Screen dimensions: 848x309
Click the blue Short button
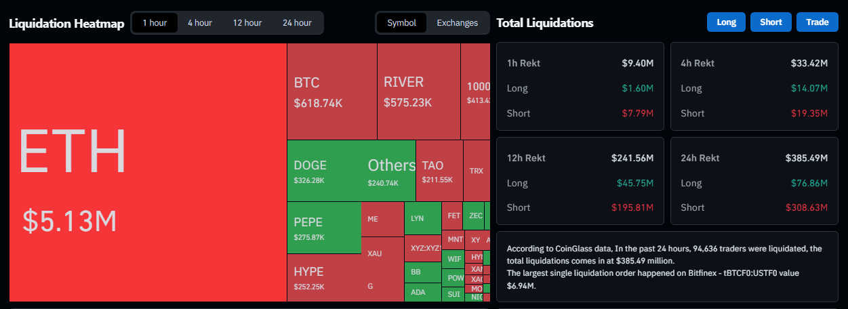[771, 22]
